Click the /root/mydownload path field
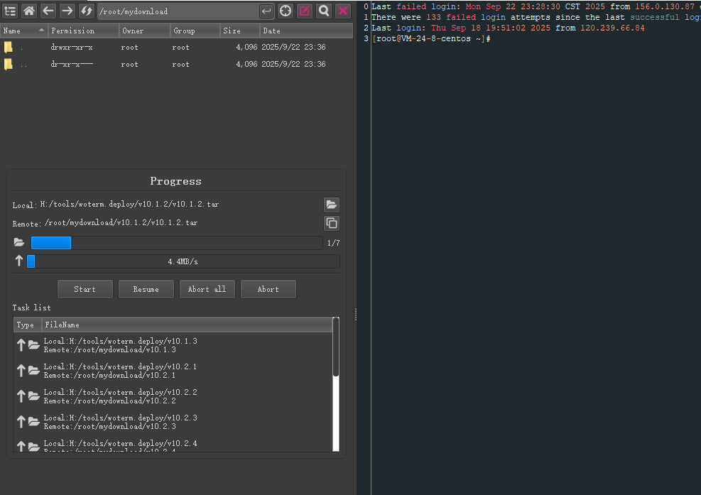The height and width of the screenshot is (495, 701). 176,11
